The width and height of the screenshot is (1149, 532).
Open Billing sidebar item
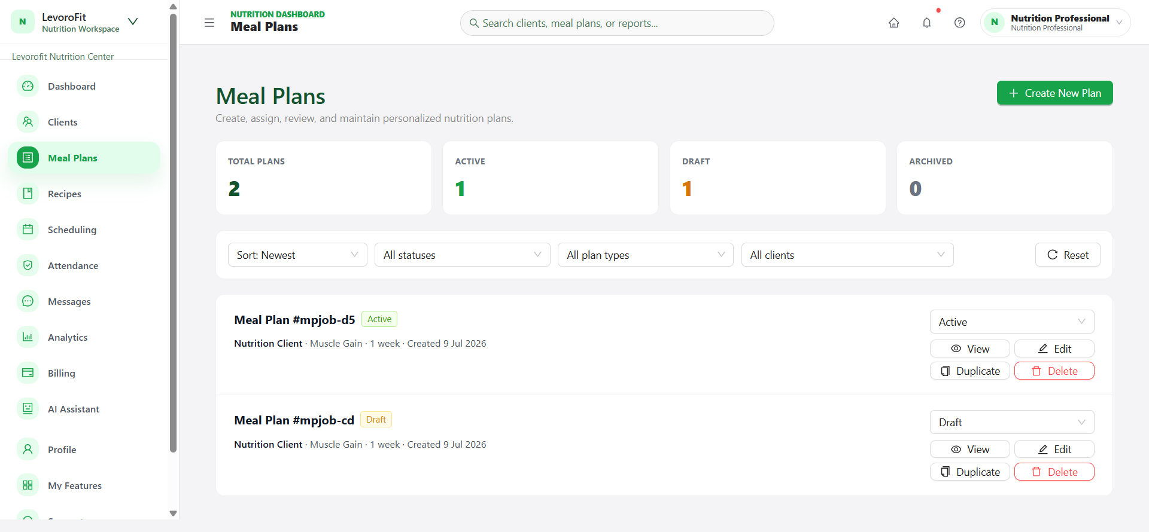(84, 373)
